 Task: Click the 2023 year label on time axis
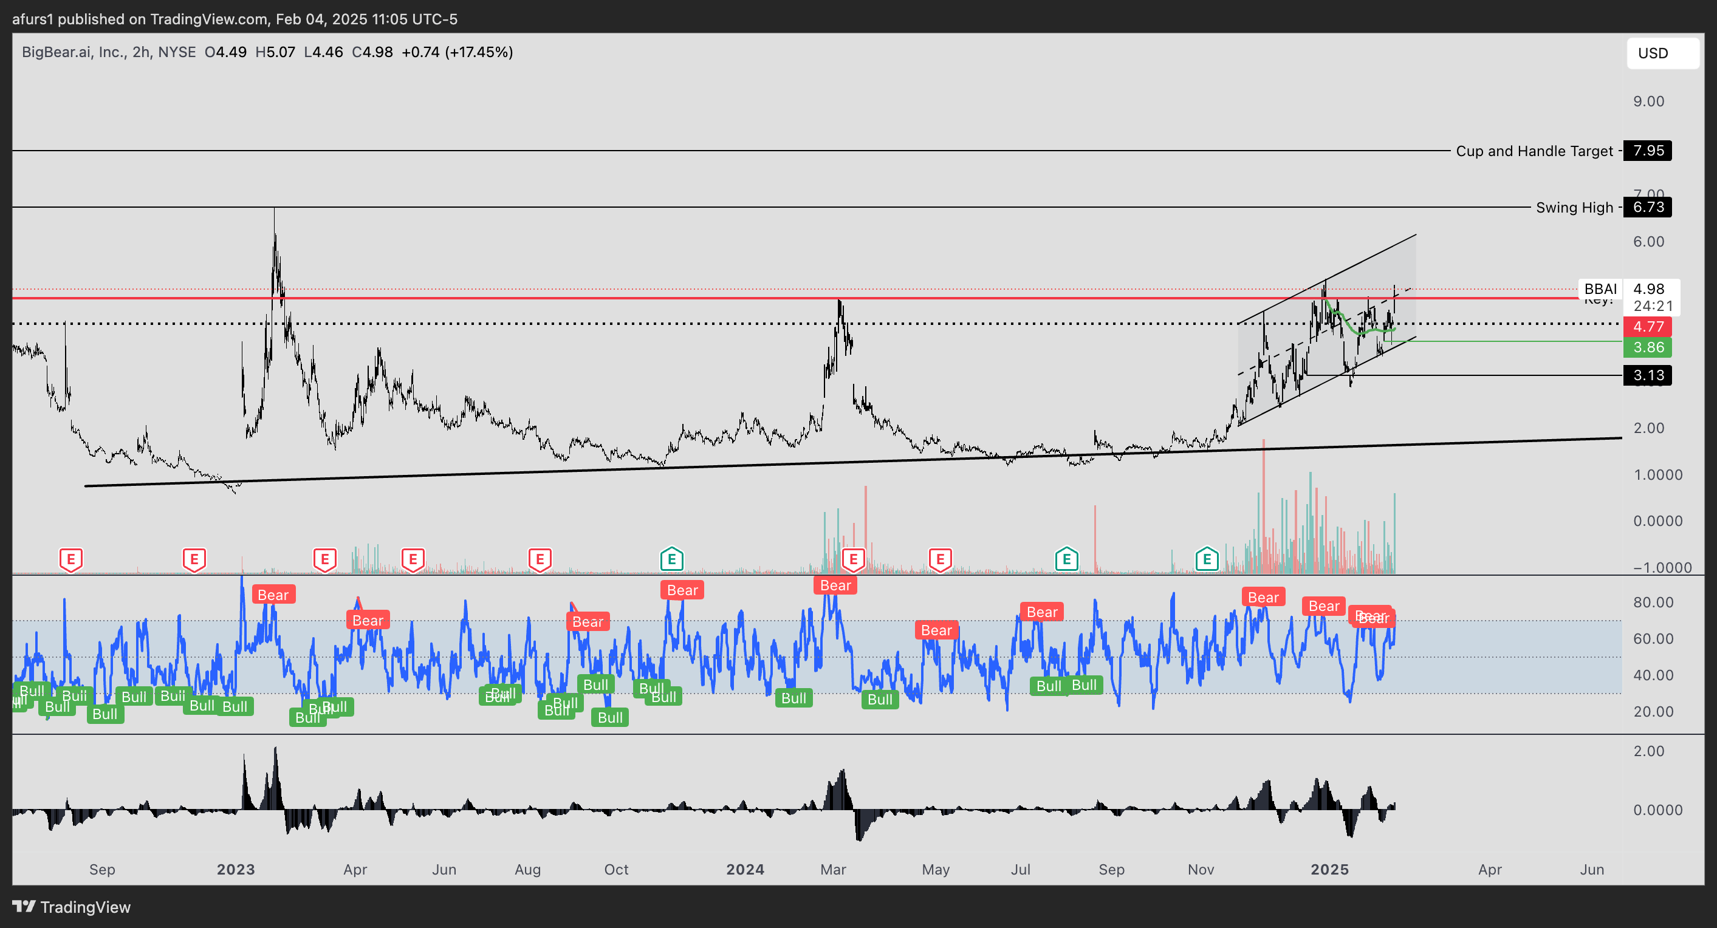pyautogui.click(x=236, y=869)
